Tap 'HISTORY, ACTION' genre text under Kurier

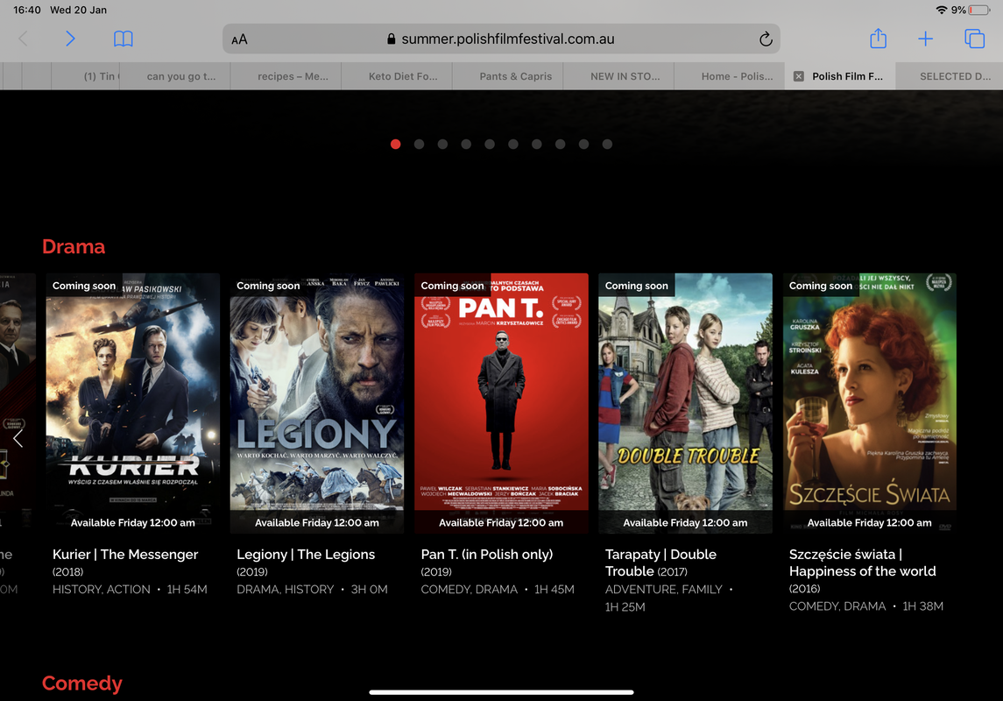point(101,589)
